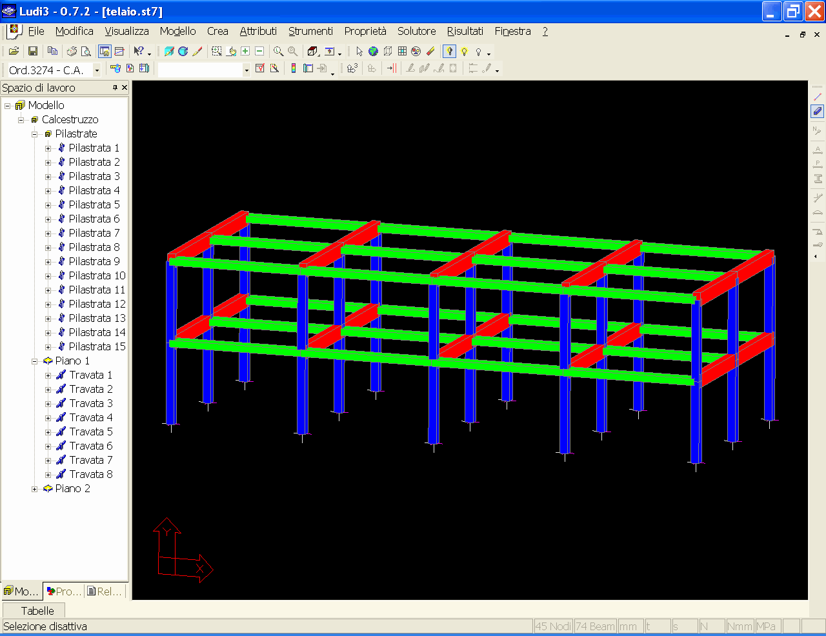Click the 74 Beam status bar cell
Screen dimensions: 826x636
point(596,626)
